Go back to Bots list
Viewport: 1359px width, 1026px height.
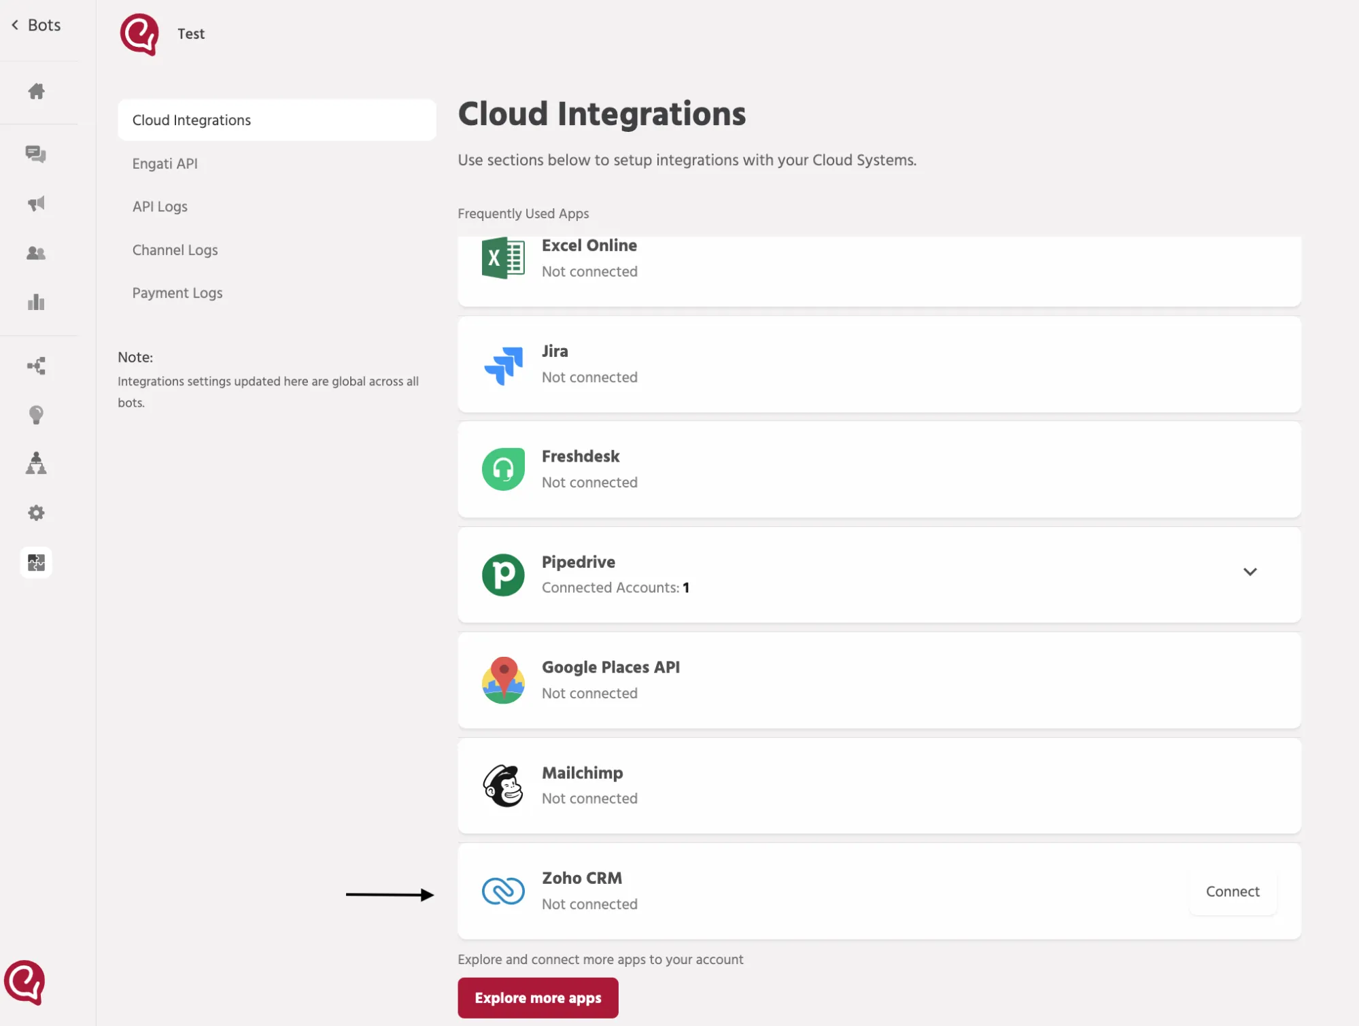(36, 25)
